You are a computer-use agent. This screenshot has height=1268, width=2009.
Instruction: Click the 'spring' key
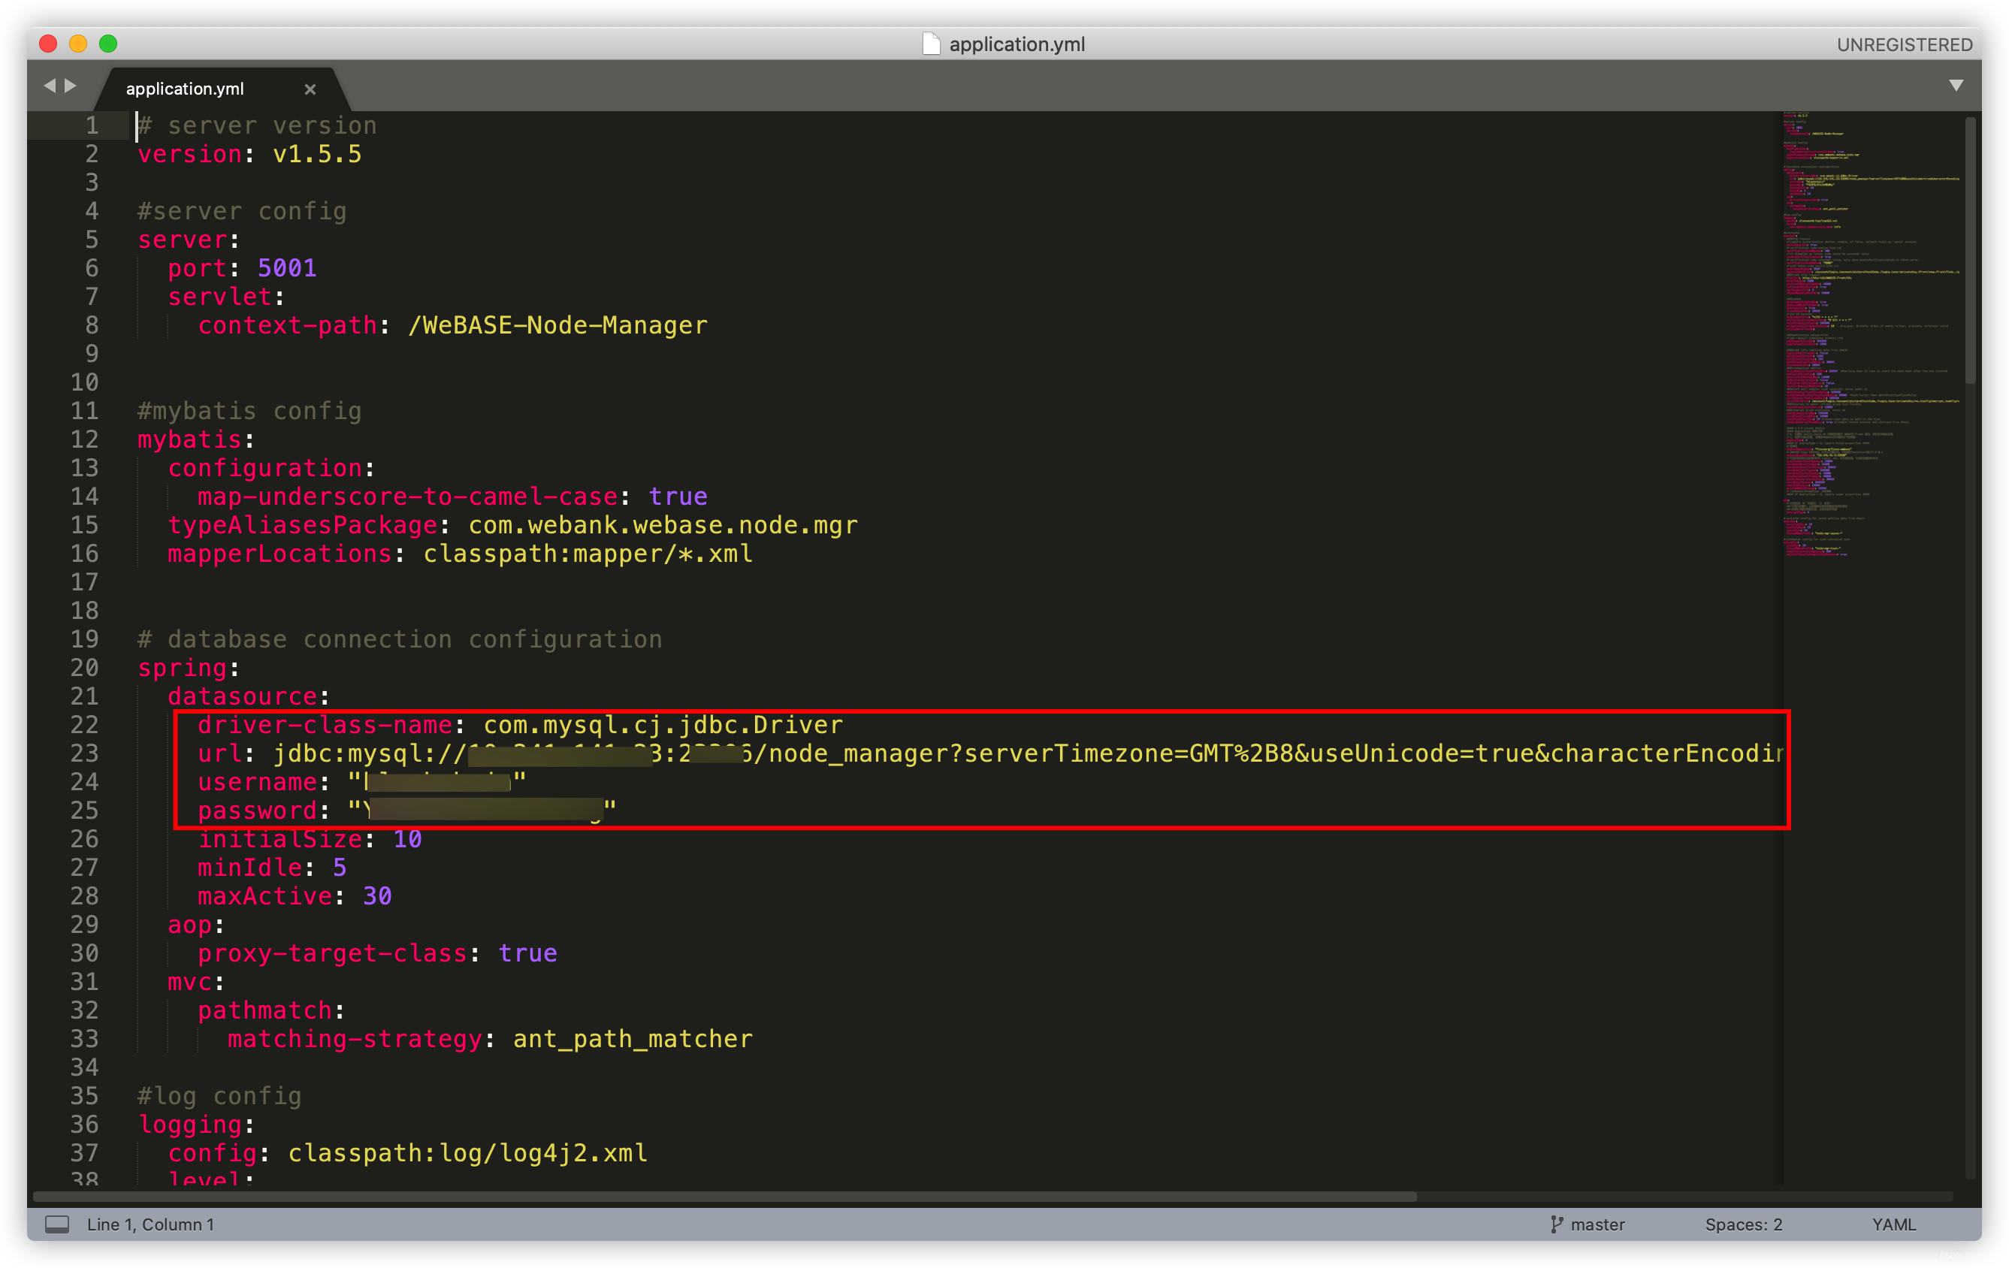click(x=182, y=669)
